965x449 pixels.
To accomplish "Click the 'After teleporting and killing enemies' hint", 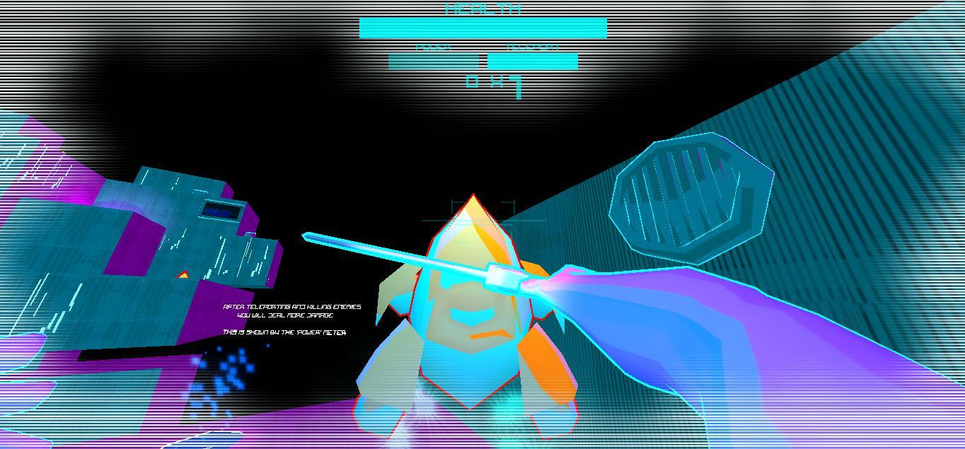I will click(291, 310).
